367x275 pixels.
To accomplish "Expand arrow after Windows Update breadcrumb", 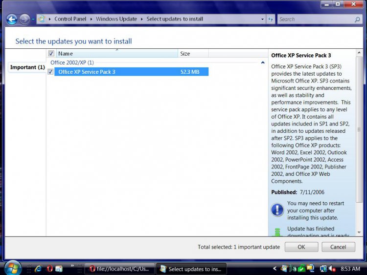I will 142,19.
